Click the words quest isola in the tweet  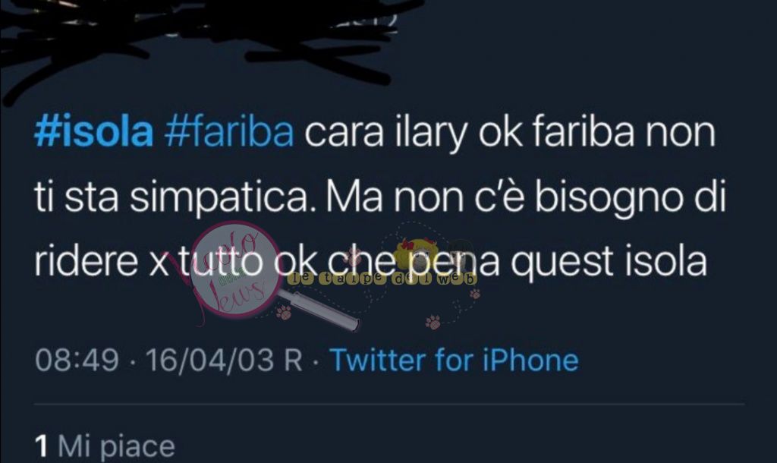[x=609, y=262]
